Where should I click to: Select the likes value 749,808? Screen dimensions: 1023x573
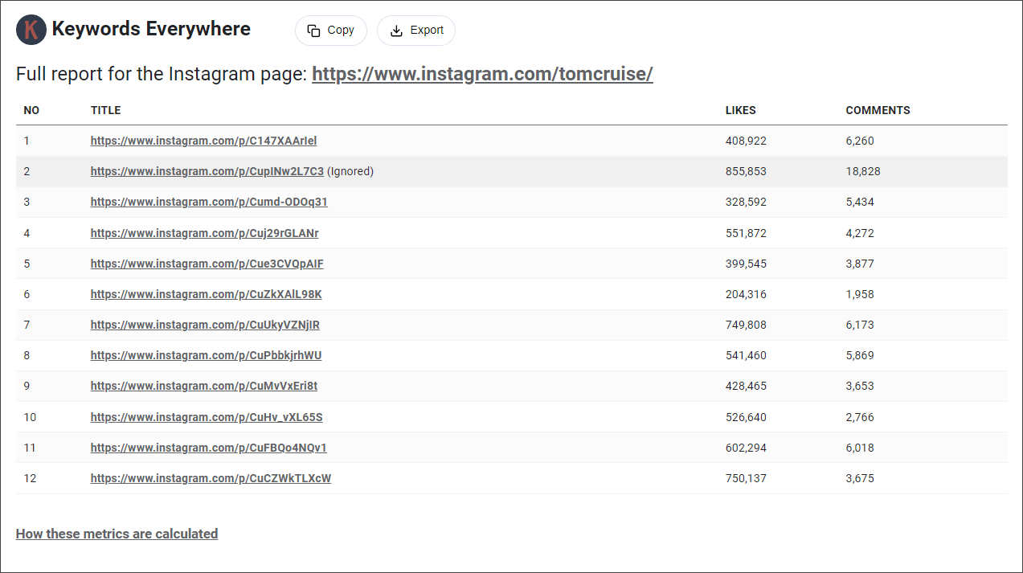746,325
